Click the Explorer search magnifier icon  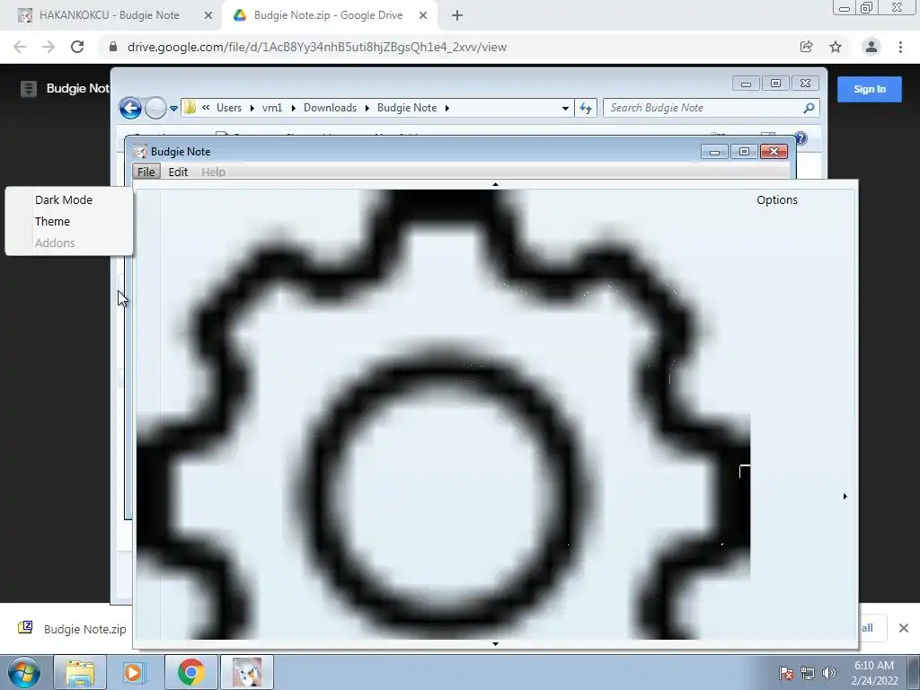tap(809, 108)
